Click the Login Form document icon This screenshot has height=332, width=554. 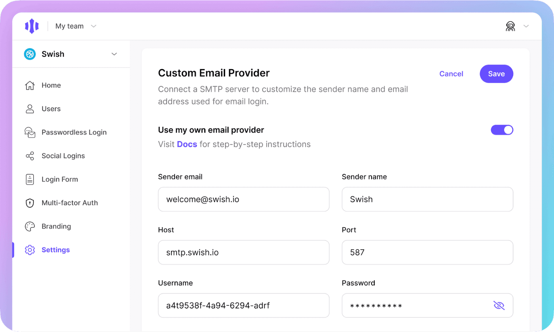tap(30, 179)
